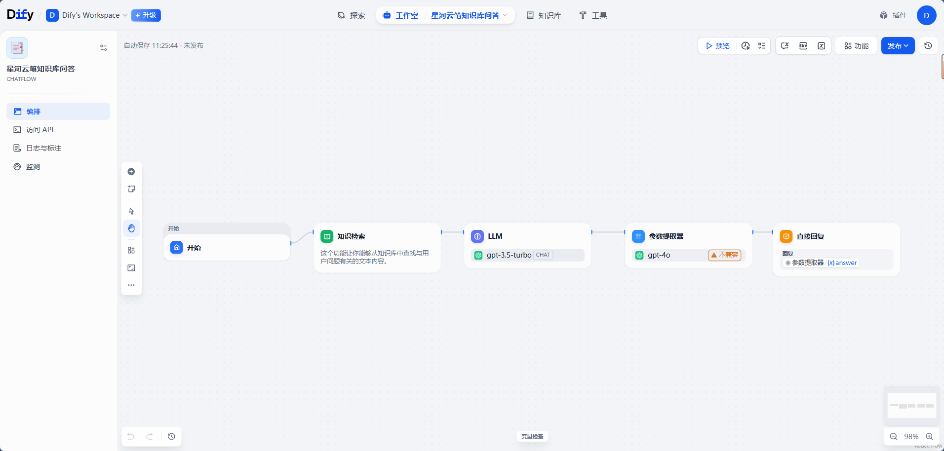Open the 工具 tools tab
The height and width of the screenshot is (451, 944).
point(593,15)
